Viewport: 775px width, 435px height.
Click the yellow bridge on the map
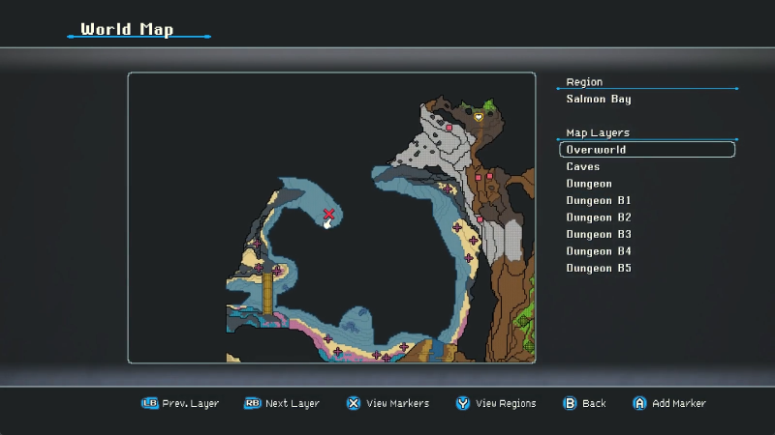267,293
